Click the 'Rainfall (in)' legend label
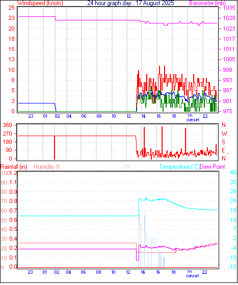238x285 pixels. pos(14,167)
